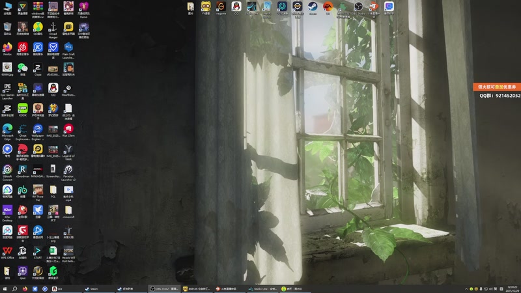The image size is (521, 293).
Task: Open the 99999.jpg image file
Action: point(7,69)
